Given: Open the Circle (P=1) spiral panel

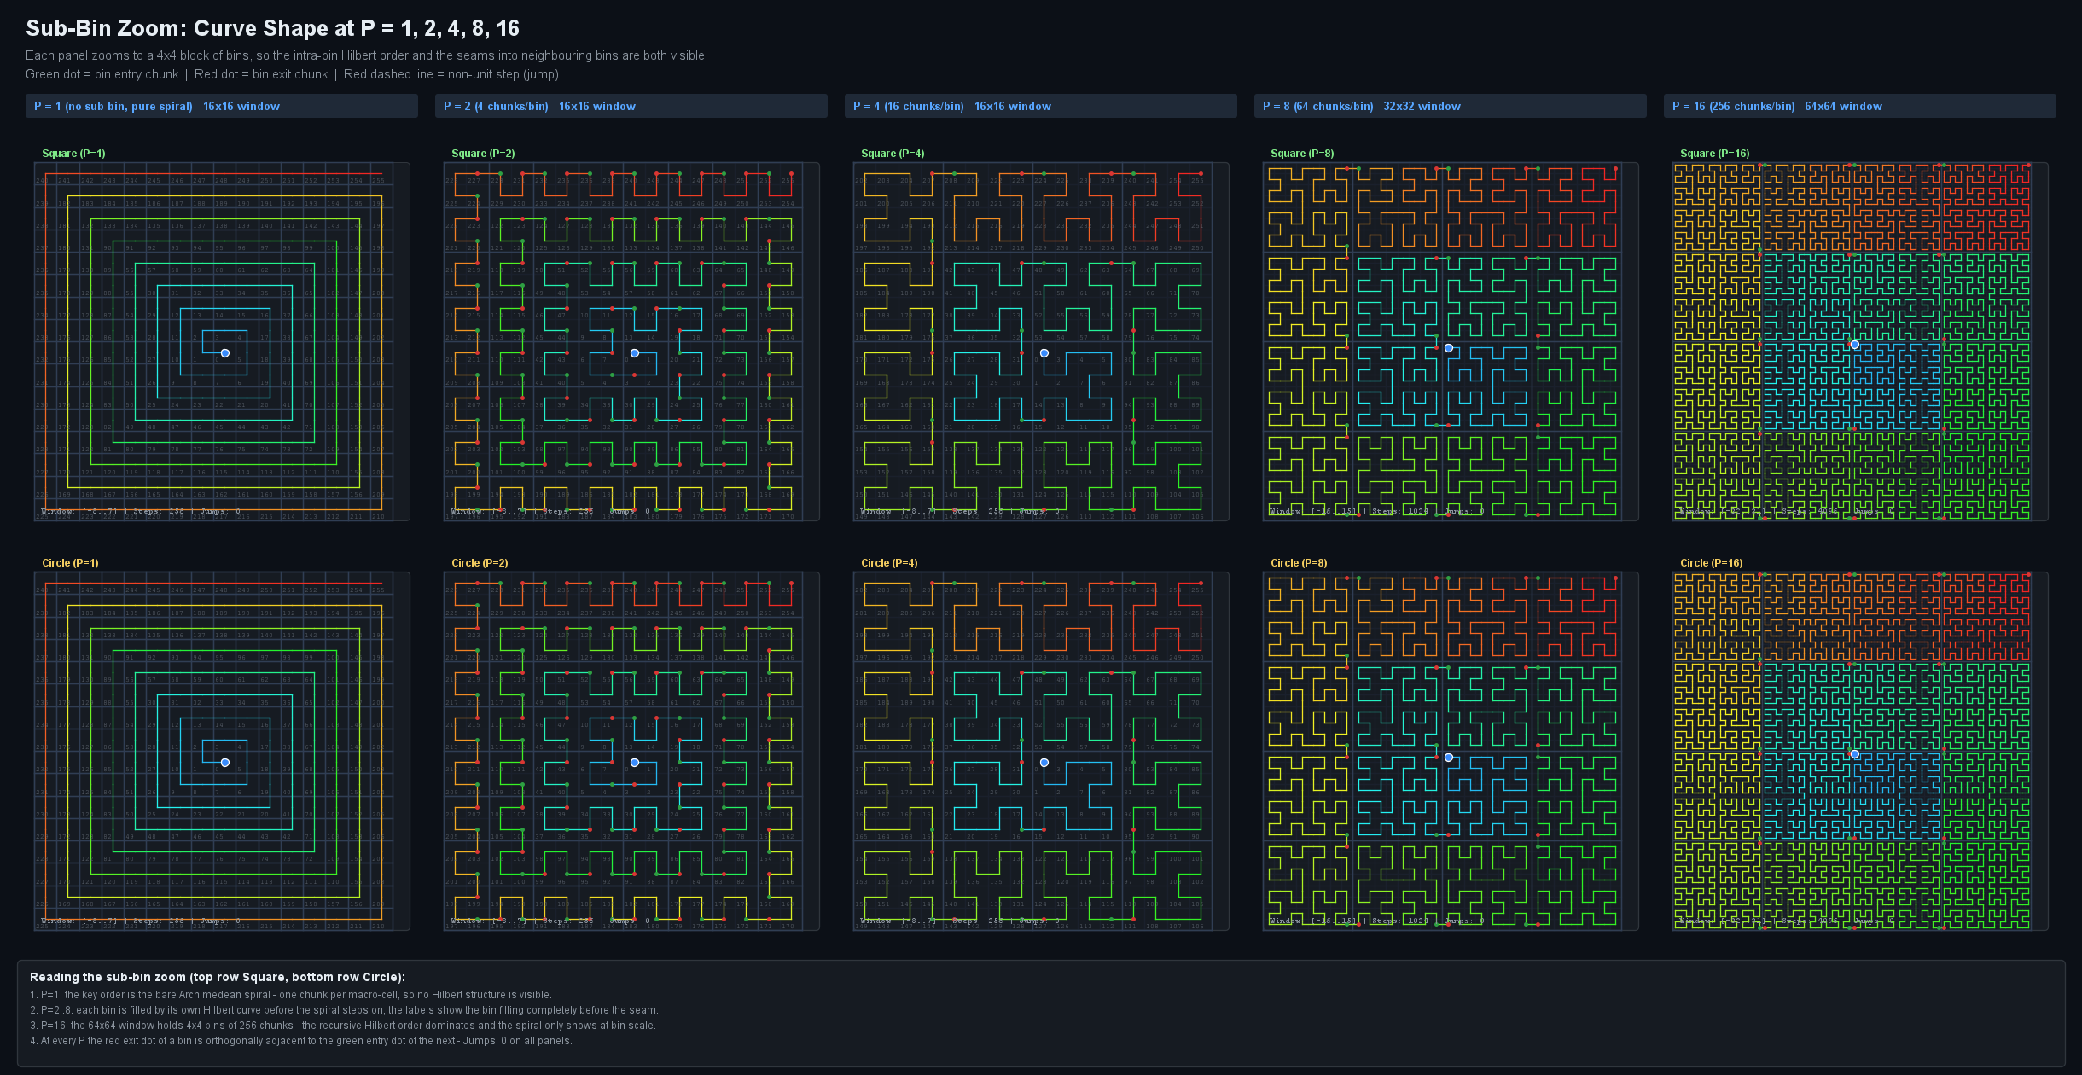Looking at the screenshot, I should coord(222,751).
